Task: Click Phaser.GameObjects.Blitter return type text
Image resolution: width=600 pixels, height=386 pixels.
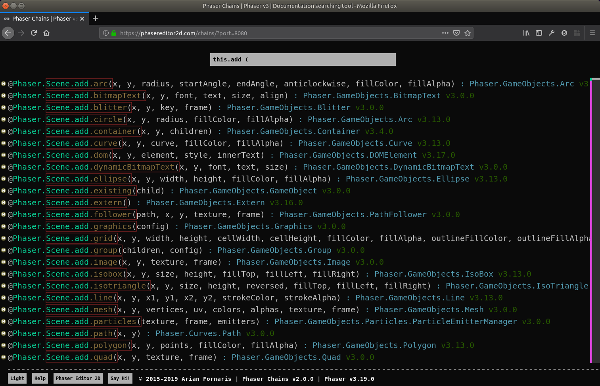Action: [289, 107]
